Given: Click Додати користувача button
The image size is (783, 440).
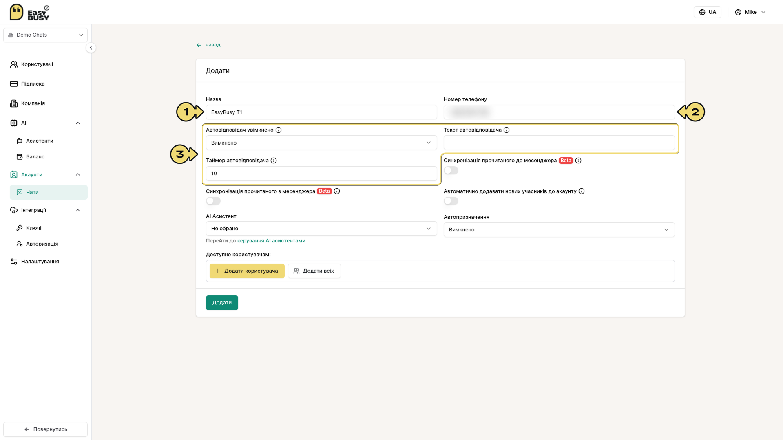Looking at the screenshot, I should point(247,271).
